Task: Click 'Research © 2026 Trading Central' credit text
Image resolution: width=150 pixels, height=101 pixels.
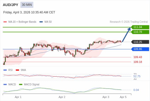Action: 129,22
